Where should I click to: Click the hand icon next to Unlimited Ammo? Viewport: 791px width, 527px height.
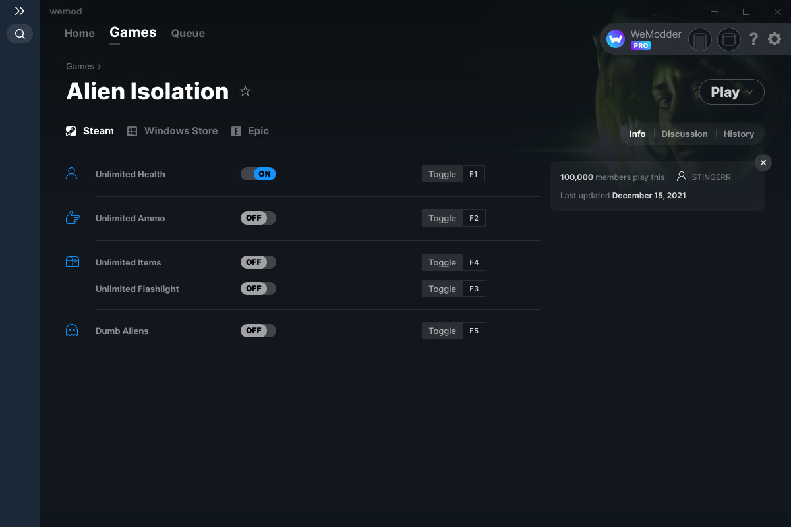click(x=72, y=217)
